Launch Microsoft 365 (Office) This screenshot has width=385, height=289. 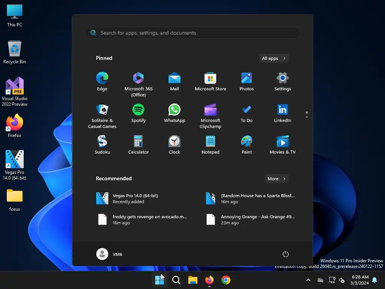138,85
